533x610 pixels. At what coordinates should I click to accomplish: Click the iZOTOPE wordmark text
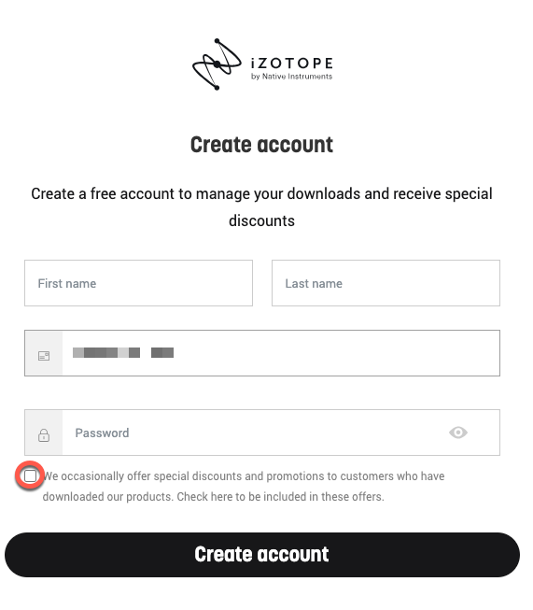[291, 63]
